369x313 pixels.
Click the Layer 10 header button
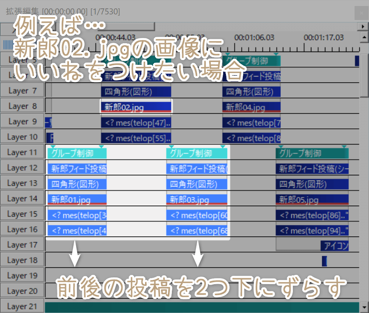[22, 137]
